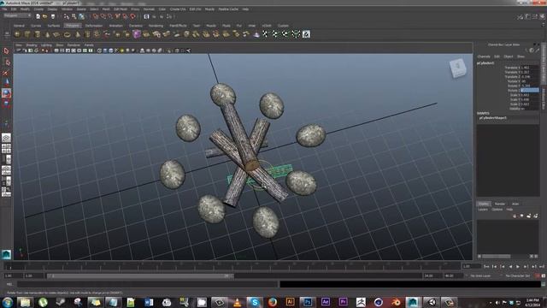The width and height of the screenshot is (547, 308).
Task: Create a polygon plane from shelf
Action: click(x=57, y=34)
